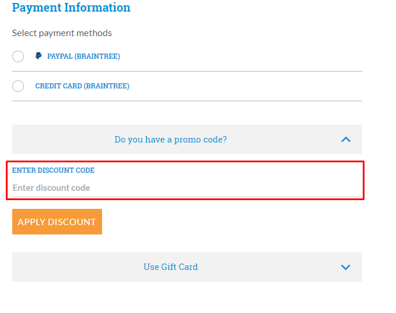Screen dimensions: 396x313
Task: Expand gift card section using down chevron
Action: pos(346,267)
